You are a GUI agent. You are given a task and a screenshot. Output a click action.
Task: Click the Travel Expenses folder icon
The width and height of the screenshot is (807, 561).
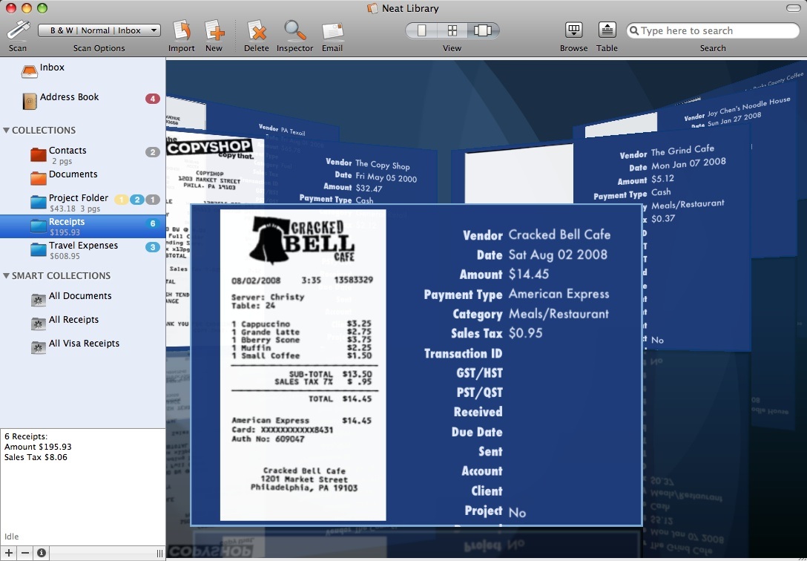[39, 249]
